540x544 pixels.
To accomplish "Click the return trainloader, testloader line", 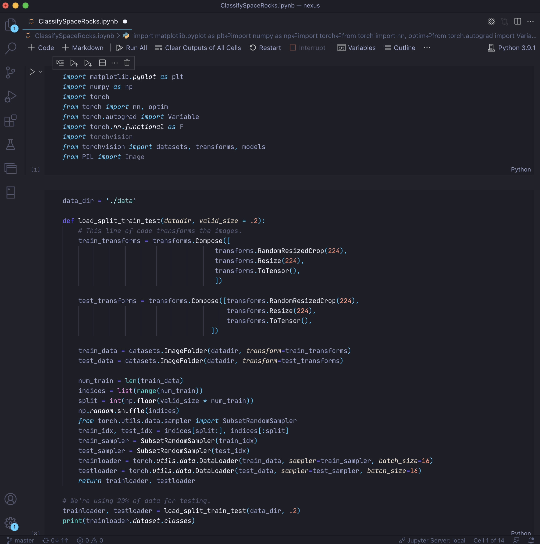I will coord(137,481).
